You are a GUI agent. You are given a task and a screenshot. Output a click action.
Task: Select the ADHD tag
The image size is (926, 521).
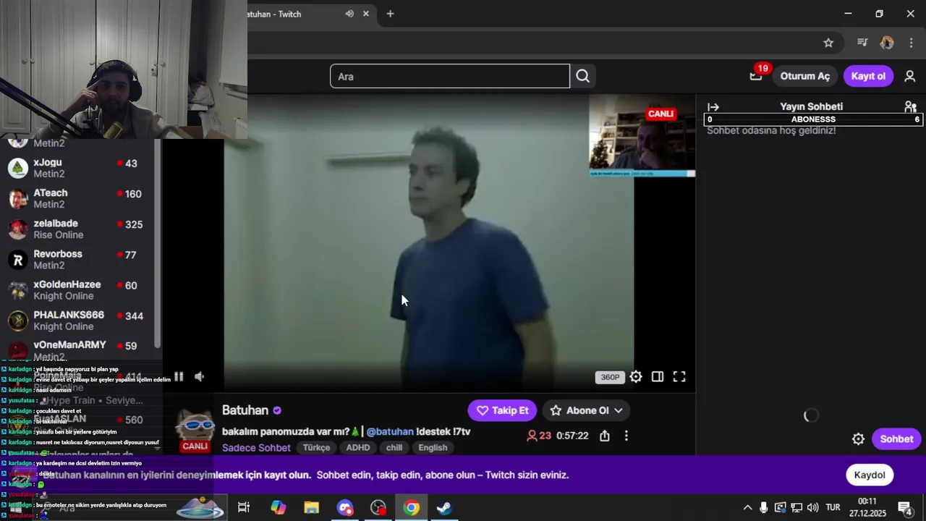pos(358,447)
